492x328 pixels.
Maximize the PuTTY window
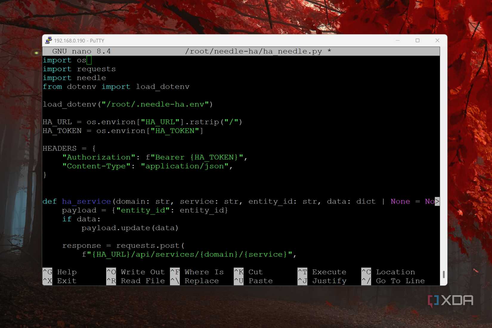pyautogui.click(x=417, y=41)
